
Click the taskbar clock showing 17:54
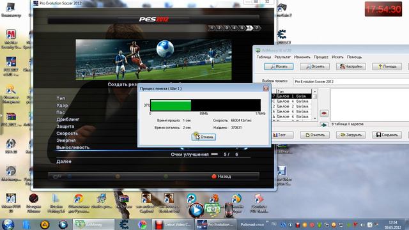392,225
